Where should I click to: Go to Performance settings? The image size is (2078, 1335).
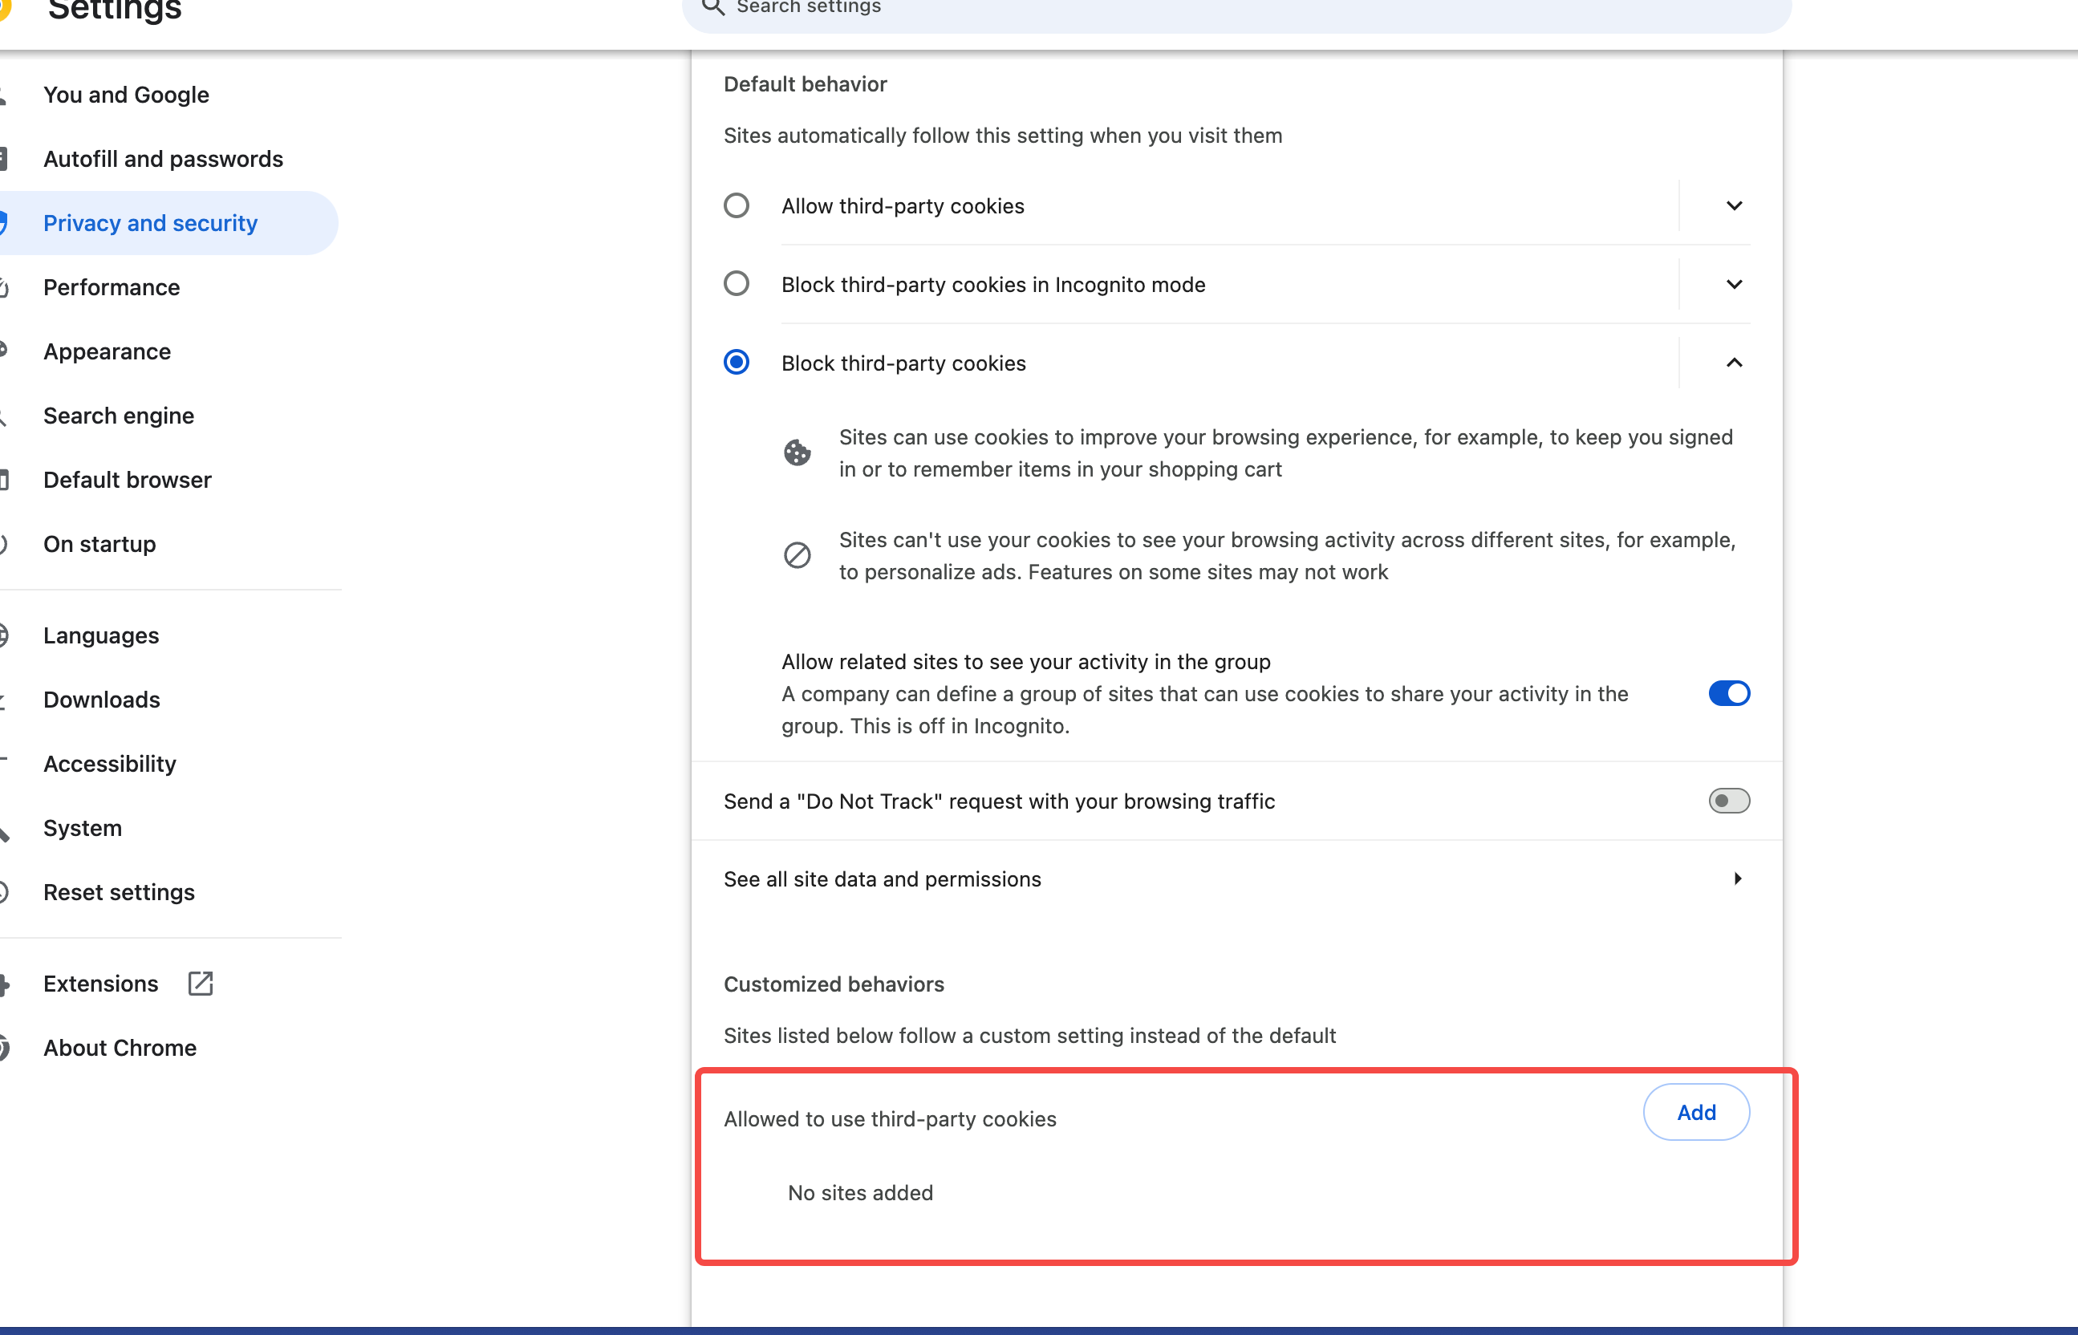point(112,287)
